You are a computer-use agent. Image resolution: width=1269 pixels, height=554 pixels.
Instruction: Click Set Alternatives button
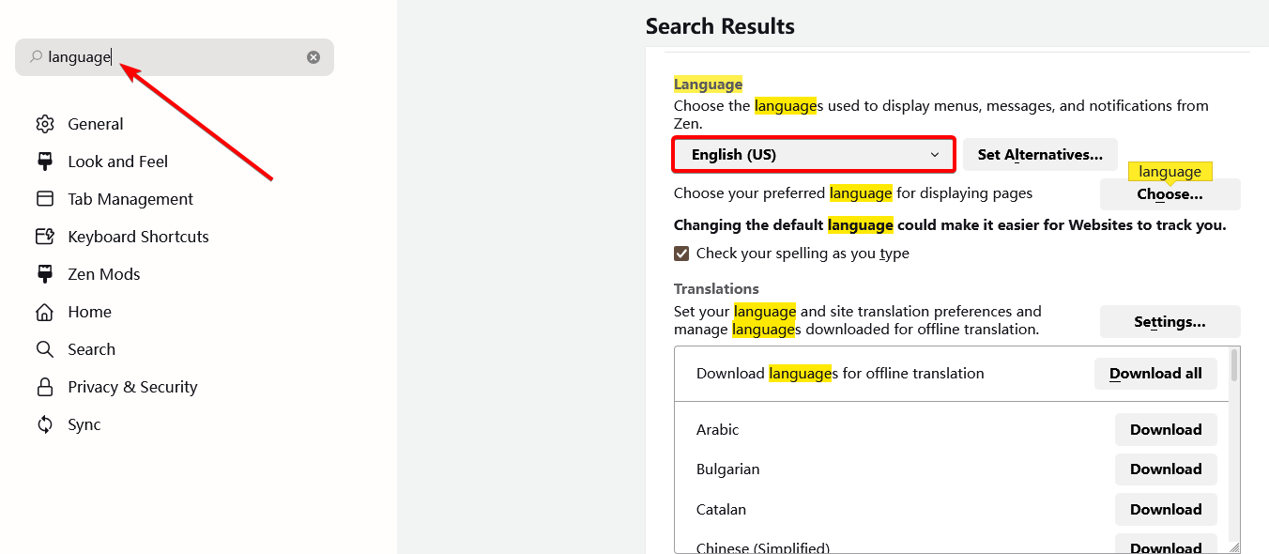pos(1040,155)
